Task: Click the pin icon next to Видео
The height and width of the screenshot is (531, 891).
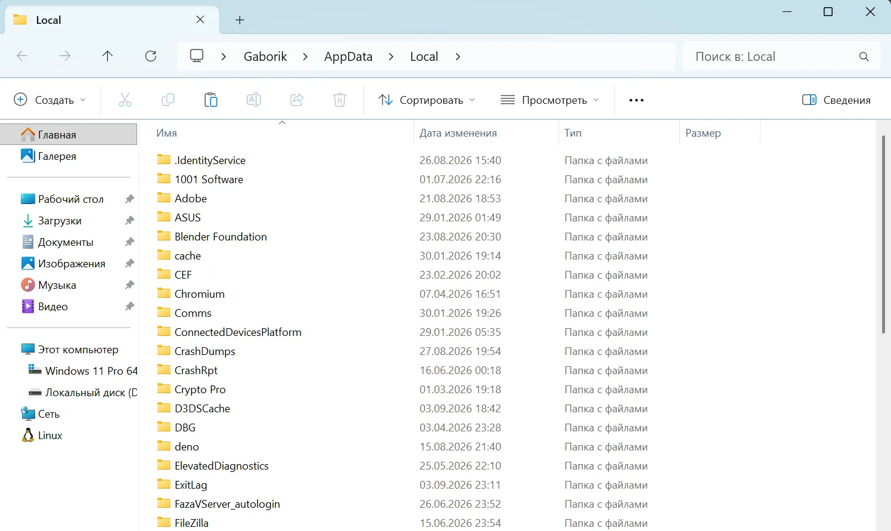Action: point(129,307)
